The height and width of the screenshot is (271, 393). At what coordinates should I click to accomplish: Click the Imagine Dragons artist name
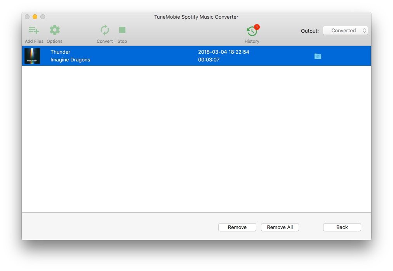[70, 60]
